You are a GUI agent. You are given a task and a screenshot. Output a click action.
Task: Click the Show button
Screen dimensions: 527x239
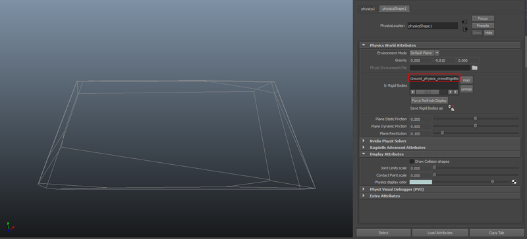477,33
